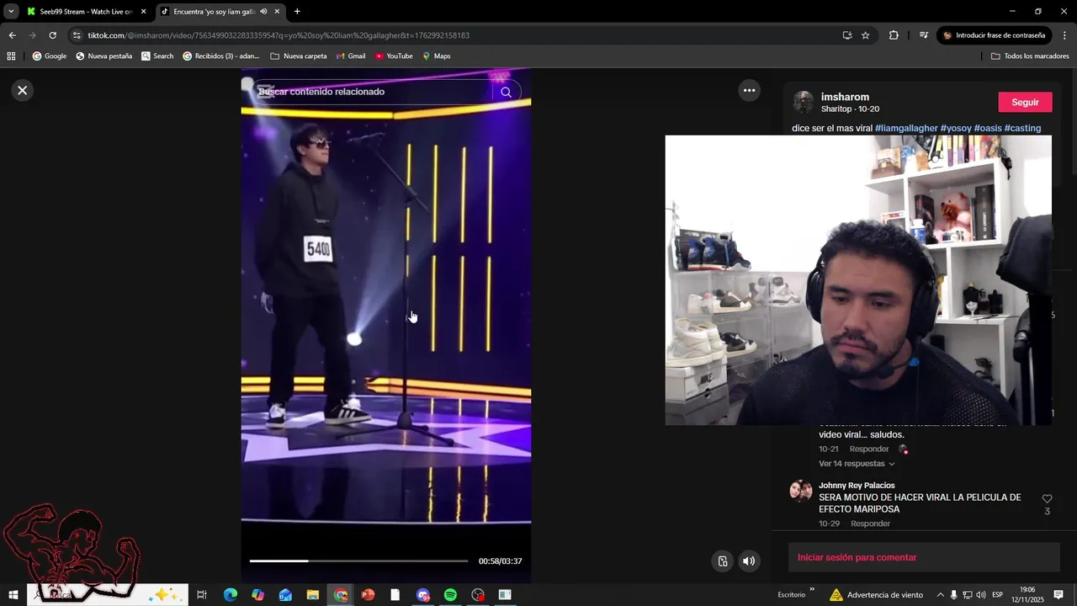Open the Windows Start menu
Screen dimensions: 1077x606
pyautogui.click(x=13, y=595)
